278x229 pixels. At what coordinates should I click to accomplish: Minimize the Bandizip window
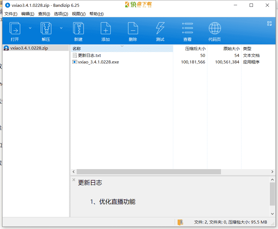coord(235,5)
